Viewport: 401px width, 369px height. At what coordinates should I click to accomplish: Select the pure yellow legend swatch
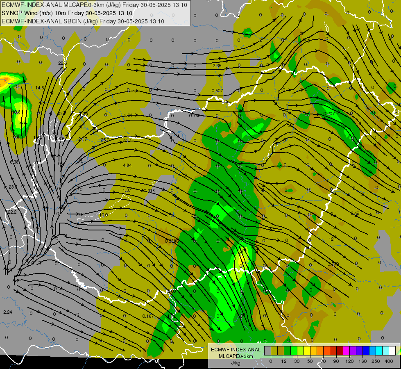(x=307, y=351)
